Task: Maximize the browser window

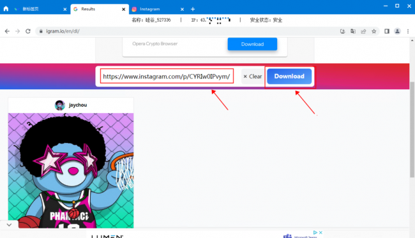Action: (397, 6)
